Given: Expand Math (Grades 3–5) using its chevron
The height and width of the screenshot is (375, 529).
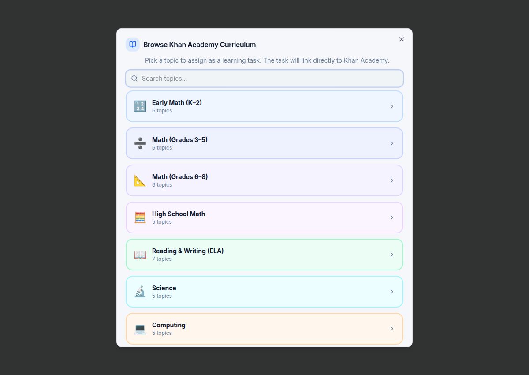Looking at the screenshot, I should pyautogui.click(x=392, y=143).
